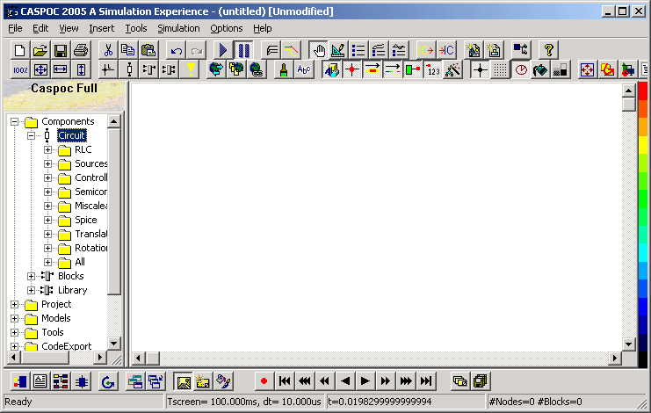Set zoom to 100% icon
Screen dimensions: 651x413
20,69
